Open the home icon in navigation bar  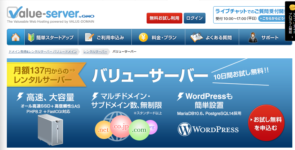16,37
